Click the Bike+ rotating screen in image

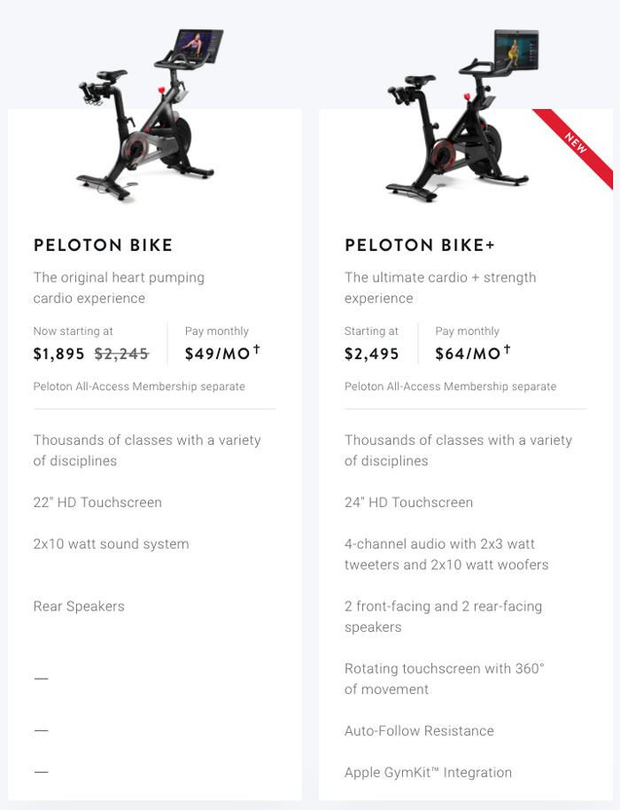click(516, 51)
